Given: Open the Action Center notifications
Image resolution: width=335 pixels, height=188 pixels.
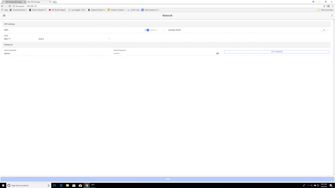Looking at the screenshot, I should point(331,185).
